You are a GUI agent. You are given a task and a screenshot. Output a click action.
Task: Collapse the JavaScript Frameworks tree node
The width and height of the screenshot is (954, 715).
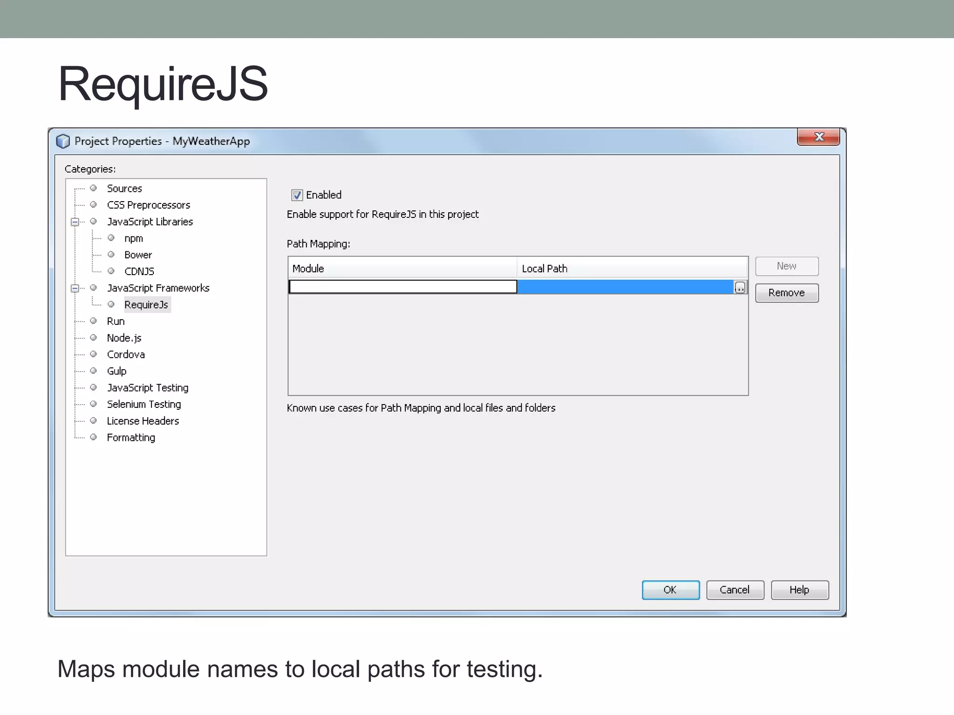(75, 289)
